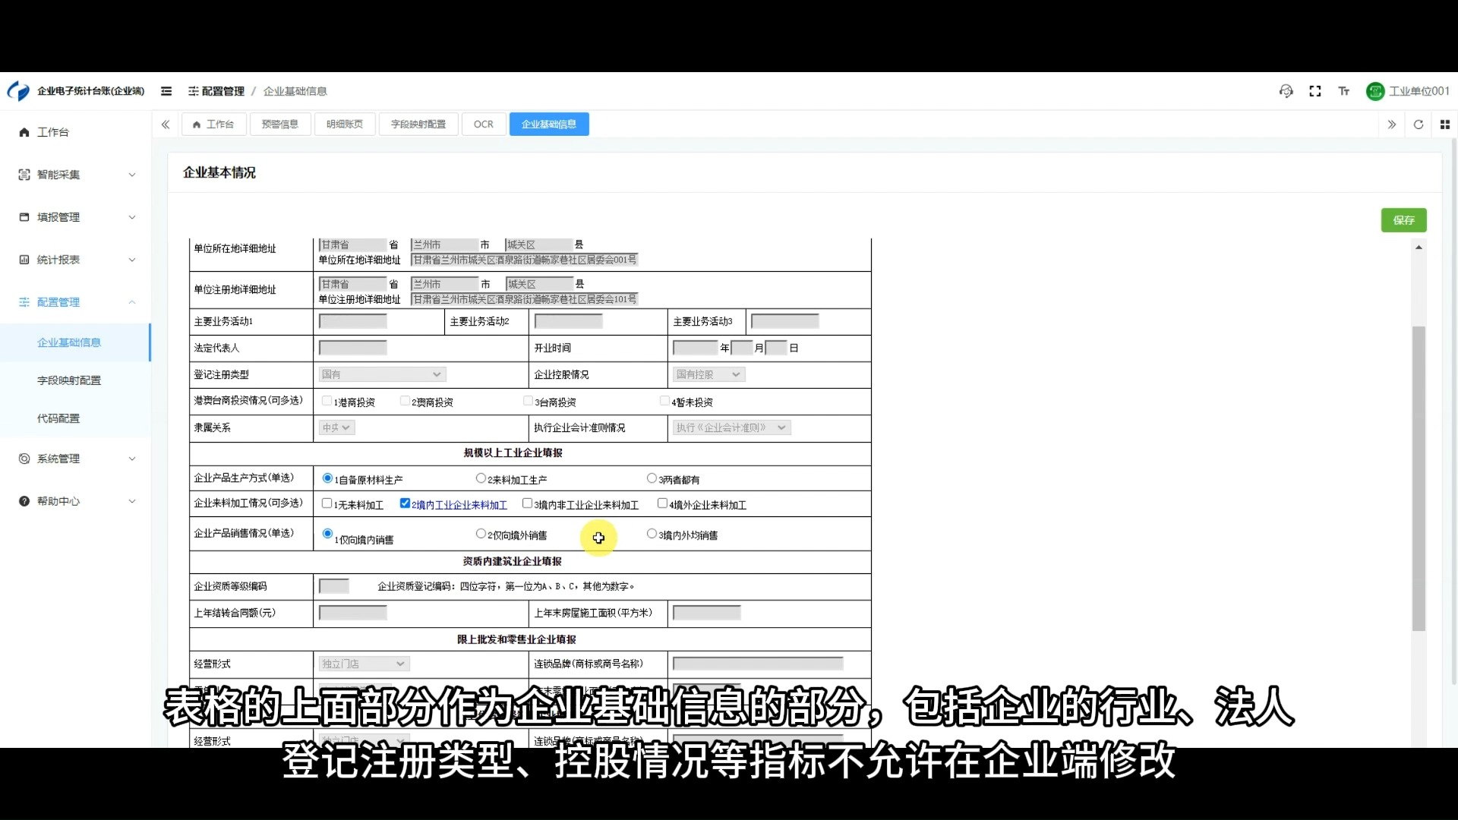Select 3境内外均销售 radio option
Screen dimensions: 1458x820
coord(652,534)
